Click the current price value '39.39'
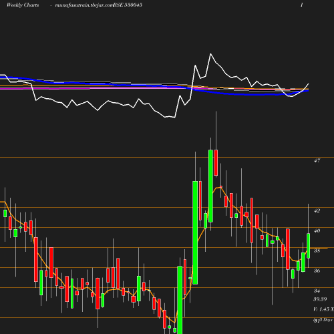The image size is (334, 334). [320, 299]
